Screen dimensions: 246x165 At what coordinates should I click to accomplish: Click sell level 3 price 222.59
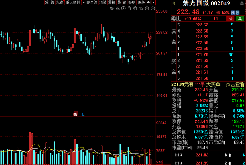(201, 37)
